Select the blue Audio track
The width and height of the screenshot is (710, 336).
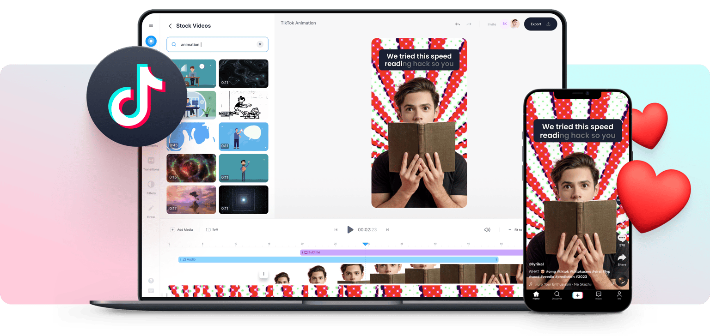pyautogui.click(x=338, y=260)
